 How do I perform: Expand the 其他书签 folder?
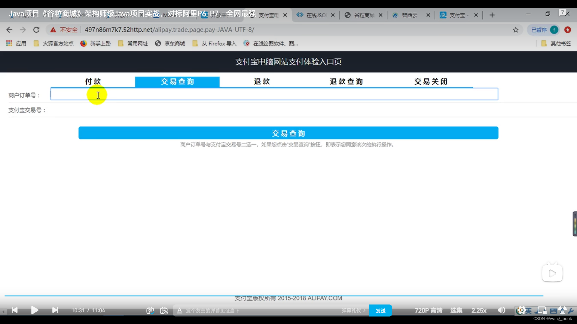coord(556,43)
